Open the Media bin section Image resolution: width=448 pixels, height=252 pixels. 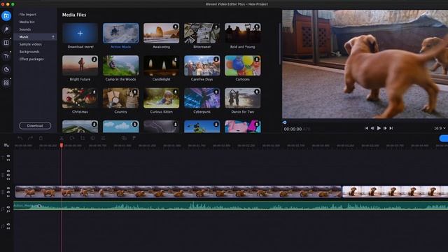click(27, 22)
